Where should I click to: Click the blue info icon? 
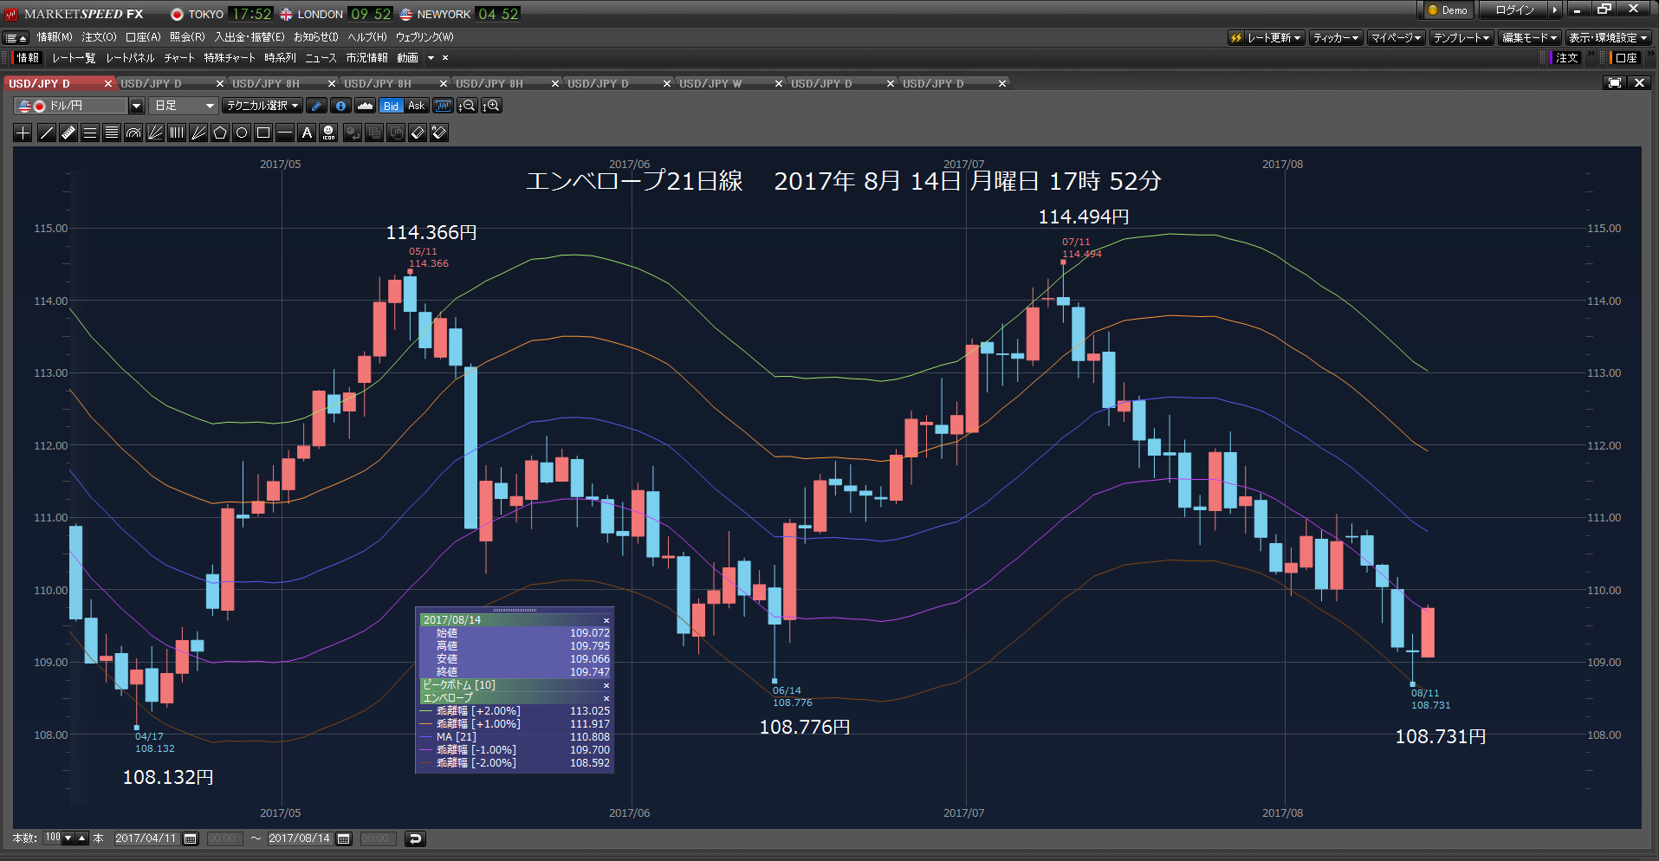tap(340, 106)
